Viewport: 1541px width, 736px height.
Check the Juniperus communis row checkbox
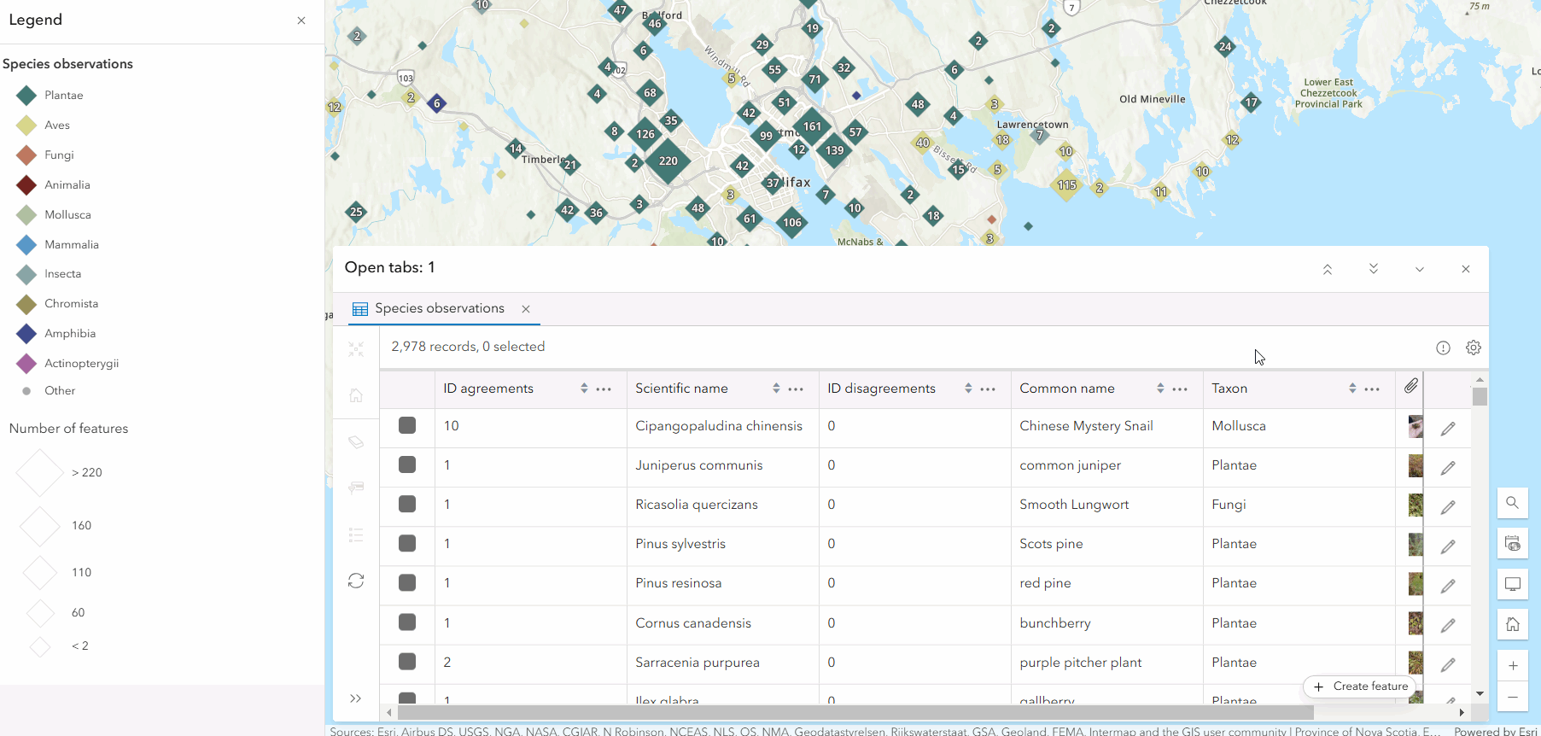click(407, 465)
